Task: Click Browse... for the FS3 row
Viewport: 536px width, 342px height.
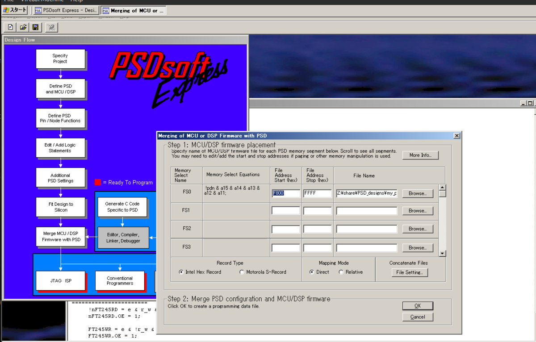Action: [418, 248]
